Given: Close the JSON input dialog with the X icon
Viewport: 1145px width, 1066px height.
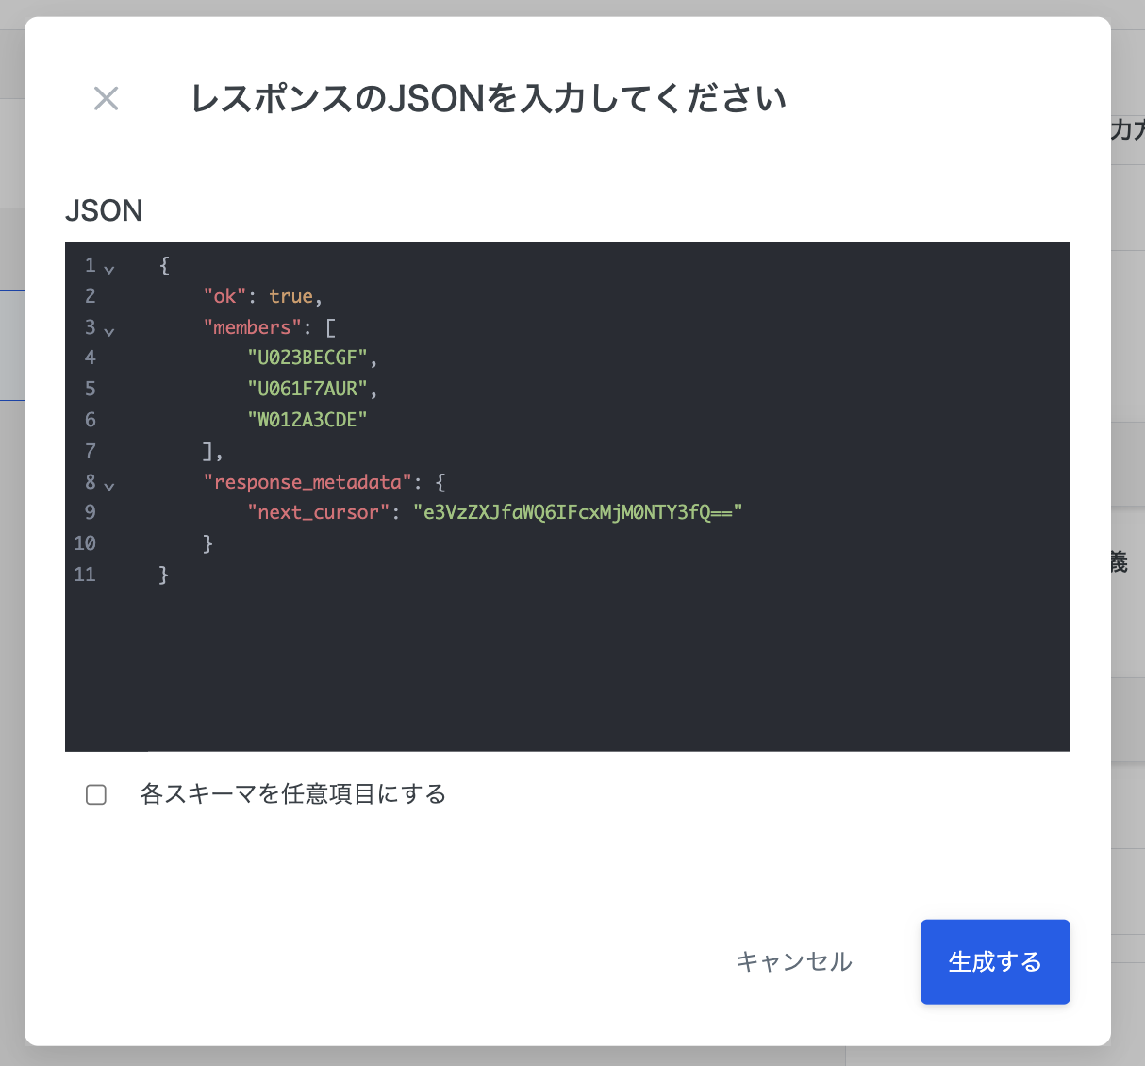Looking at the screenshot, I should [106, 98].
